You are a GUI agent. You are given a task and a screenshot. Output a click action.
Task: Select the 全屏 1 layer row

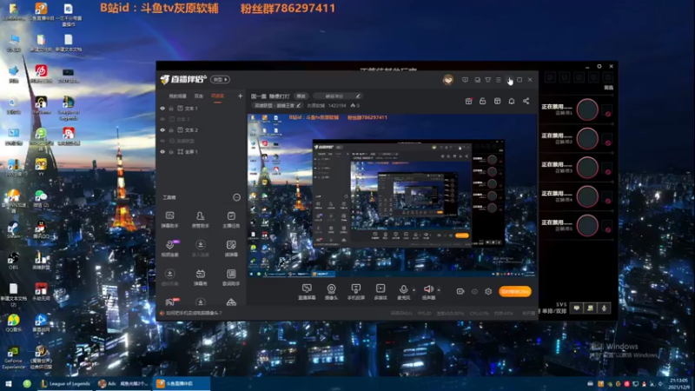click(201, 151)
